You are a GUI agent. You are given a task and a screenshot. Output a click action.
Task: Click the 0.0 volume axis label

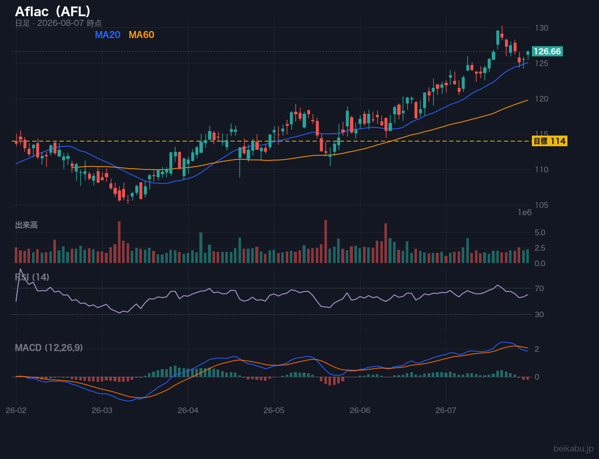(540, 264)
